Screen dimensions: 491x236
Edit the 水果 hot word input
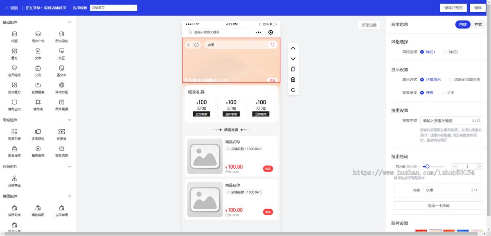tap(452, 190)
